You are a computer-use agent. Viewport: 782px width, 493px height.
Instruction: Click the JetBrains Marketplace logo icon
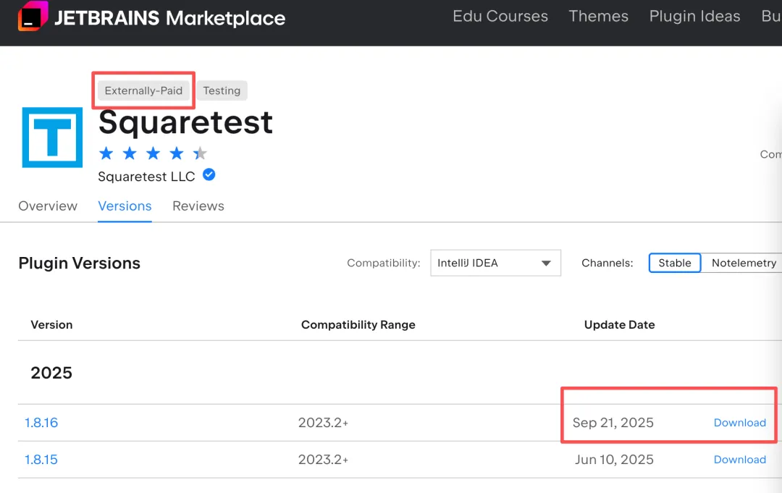[x=33, y=17]
